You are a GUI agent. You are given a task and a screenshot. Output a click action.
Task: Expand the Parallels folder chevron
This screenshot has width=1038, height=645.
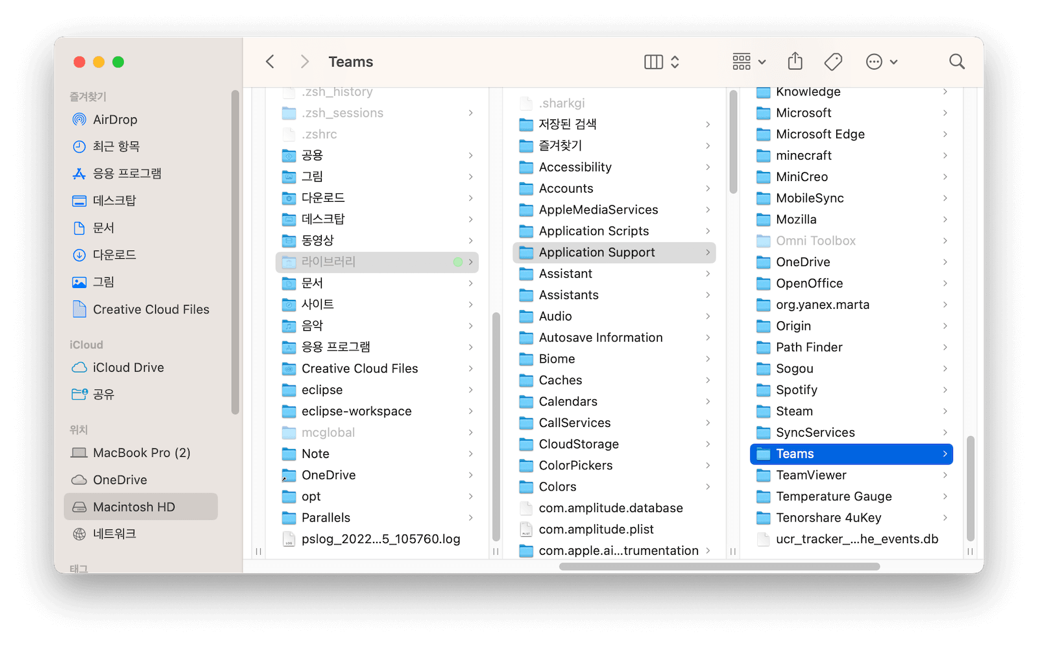(471, 518)
